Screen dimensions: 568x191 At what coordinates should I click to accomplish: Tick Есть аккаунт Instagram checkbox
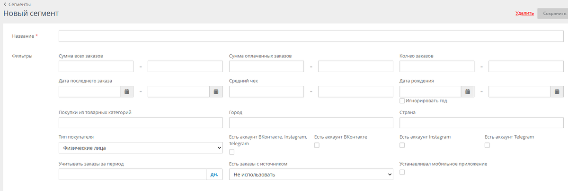point(402,145)
